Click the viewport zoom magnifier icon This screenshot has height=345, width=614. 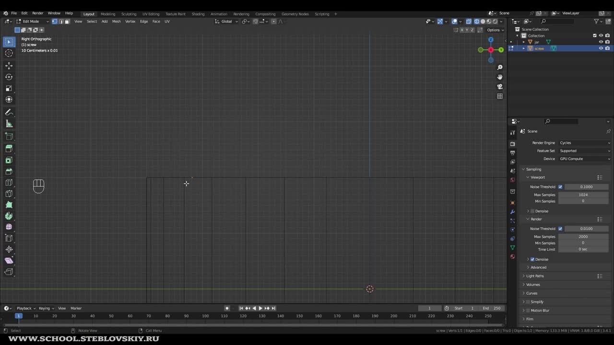coord(500,68)
